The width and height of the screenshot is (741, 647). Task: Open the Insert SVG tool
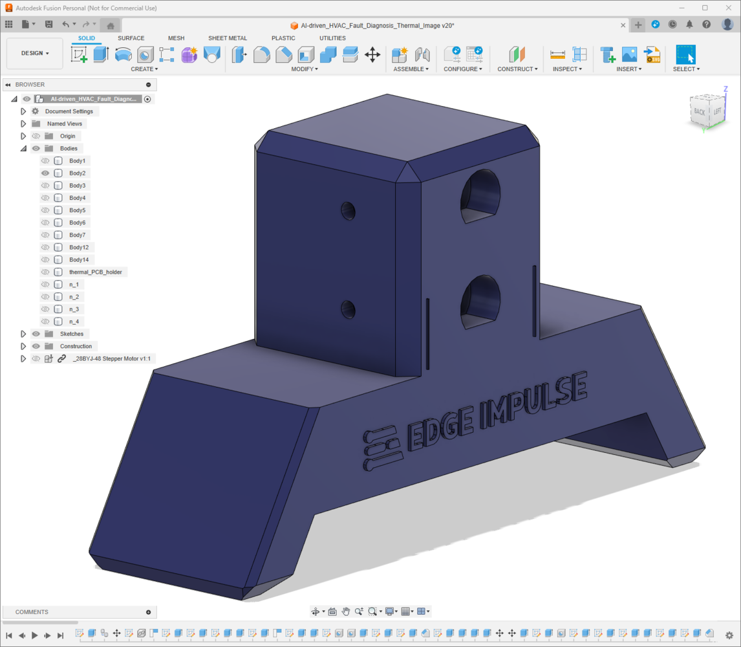[652, 54]
